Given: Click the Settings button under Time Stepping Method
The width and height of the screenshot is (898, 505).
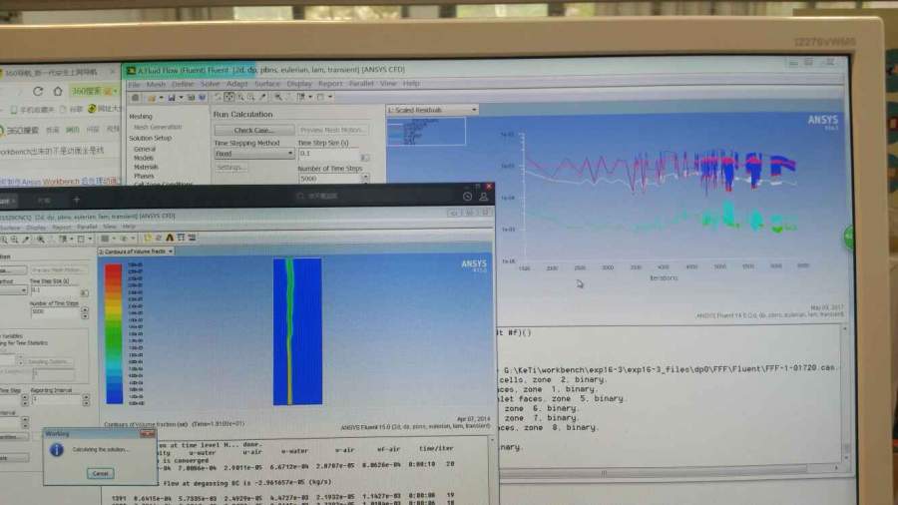Looking at the screenshot, I should pyautogui.click(x=230, y=168).
